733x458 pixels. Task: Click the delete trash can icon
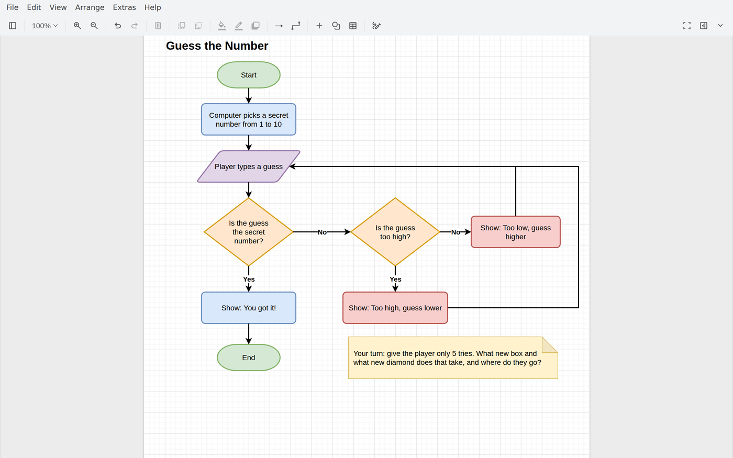click(158, 26)
